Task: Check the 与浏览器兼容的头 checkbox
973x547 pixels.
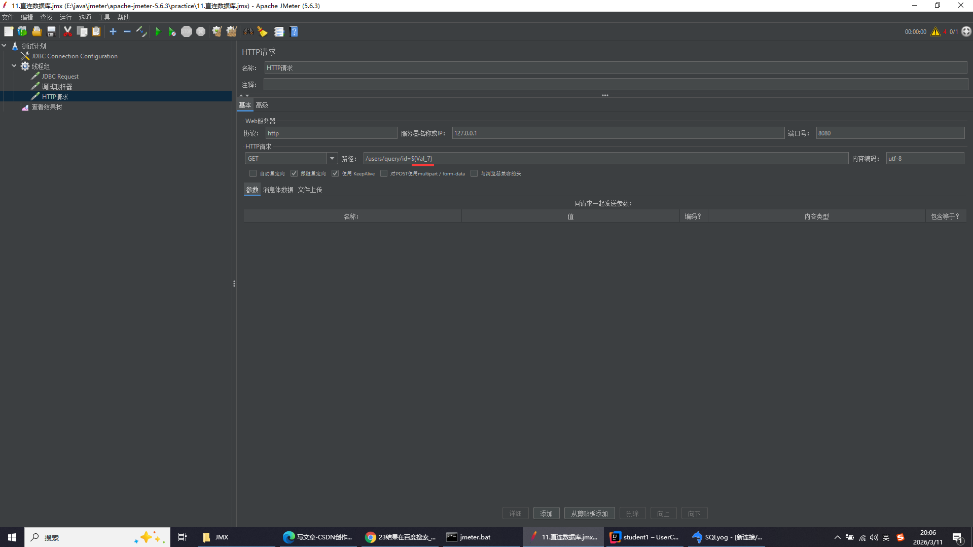Action: (x=474, y=173)
